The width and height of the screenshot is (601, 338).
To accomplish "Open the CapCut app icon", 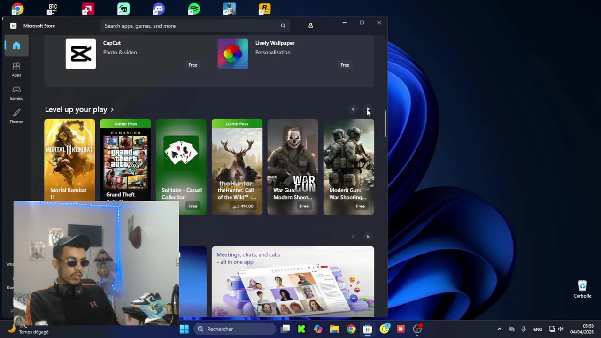I will (81, 54).
